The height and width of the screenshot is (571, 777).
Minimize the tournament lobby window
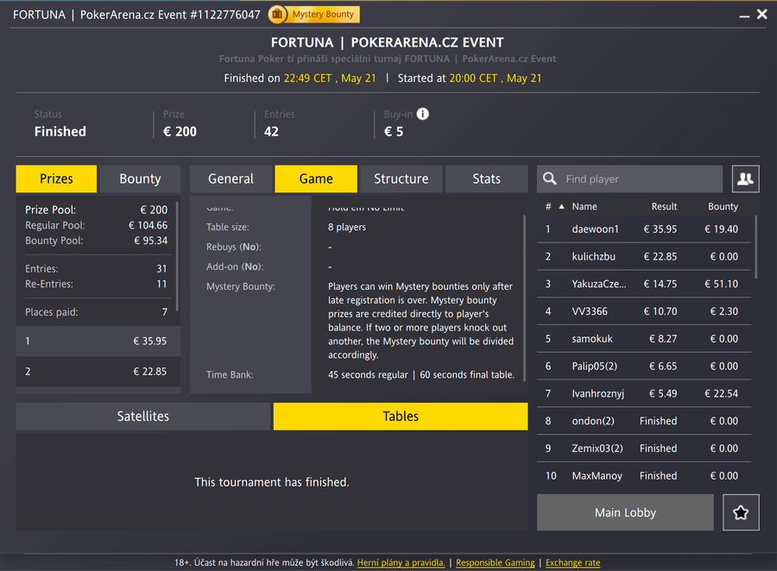744,16
